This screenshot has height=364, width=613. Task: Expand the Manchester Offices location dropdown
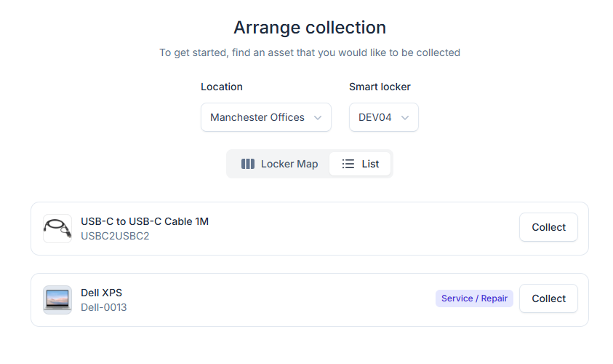click(x=266, y=117)
